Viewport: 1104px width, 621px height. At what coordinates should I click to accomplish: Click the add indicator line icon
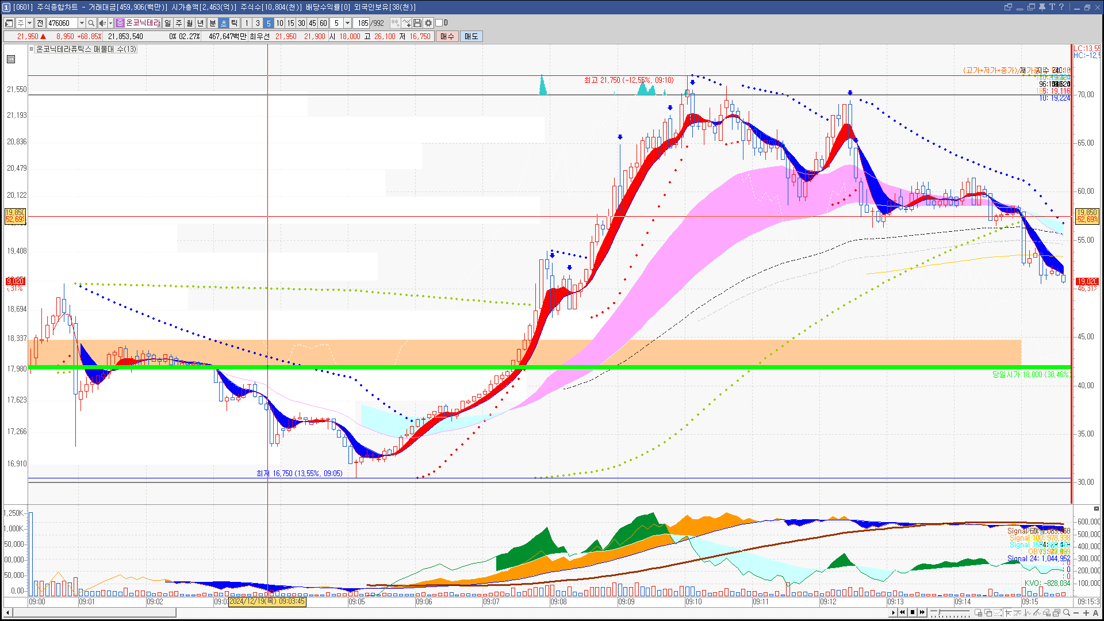coord(407,23)
